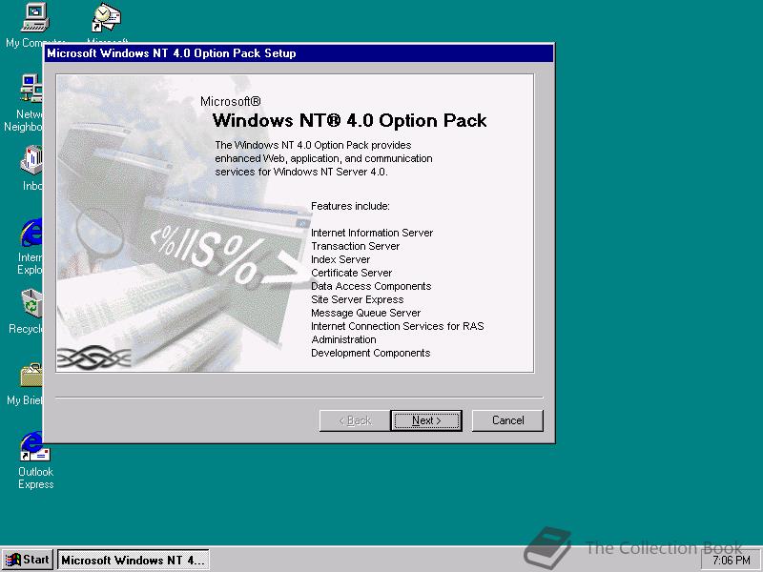This screenshot has height=572, width=763.
Task: Open the Network Neighborhood desktop icon
Action: point(31,89)
